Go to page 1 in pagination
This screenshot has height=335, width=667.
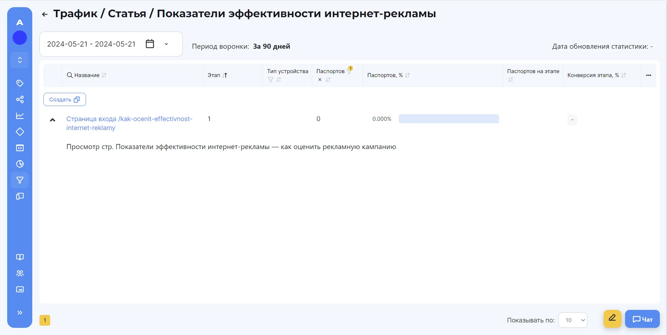(x=45, y=320)
